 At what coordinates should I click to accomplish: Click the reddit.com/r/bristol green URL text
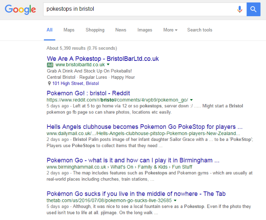[117, 100]
